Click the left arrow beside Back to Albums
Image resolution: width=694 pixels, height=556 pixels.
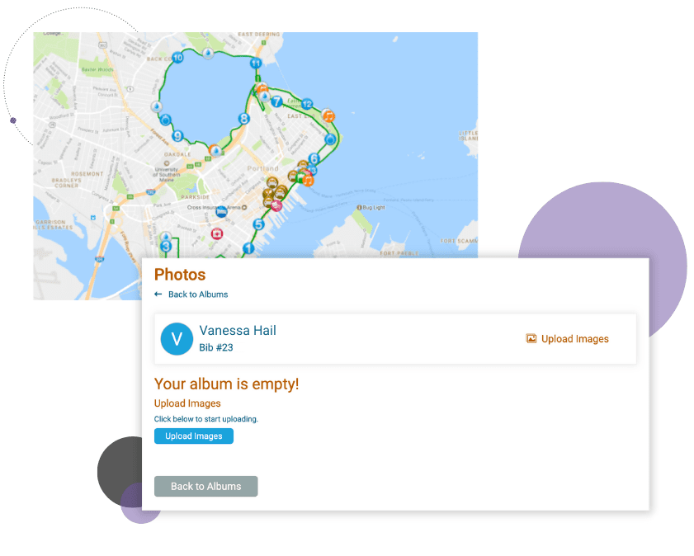pyautogui.click(x=158, y=294)
